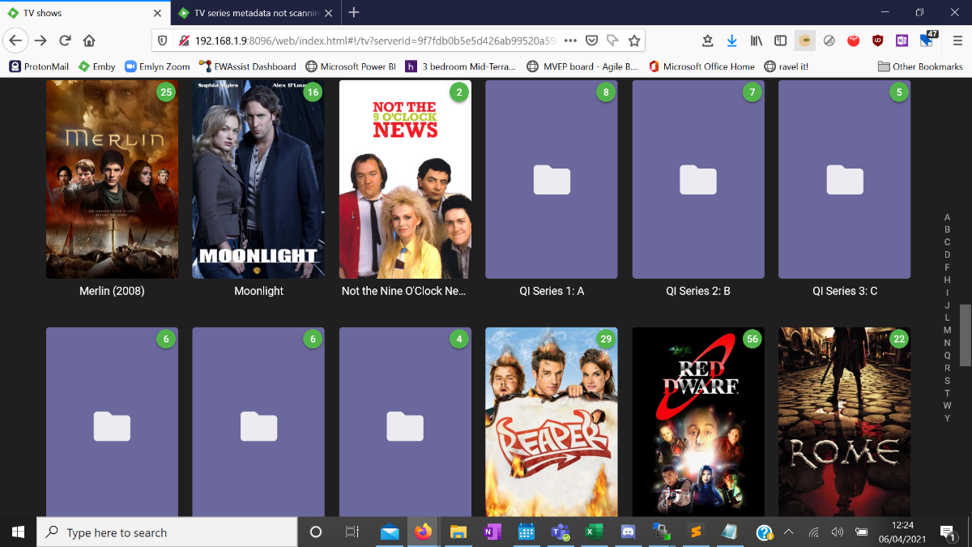Open the Rome poster
This screenshot has width=972, height=547.
(845, 421)
